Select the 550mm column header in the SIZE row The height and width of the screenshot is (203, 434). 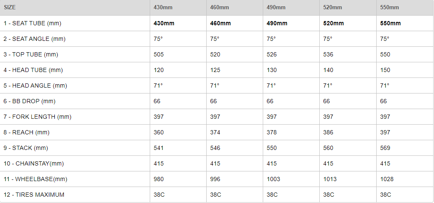pos(389,8)
